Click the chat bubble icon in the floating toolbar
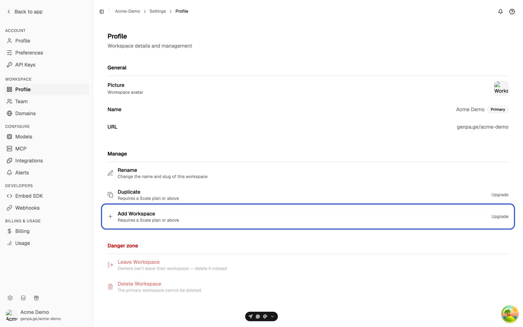The image size is (523, 327). coord(258,317)
